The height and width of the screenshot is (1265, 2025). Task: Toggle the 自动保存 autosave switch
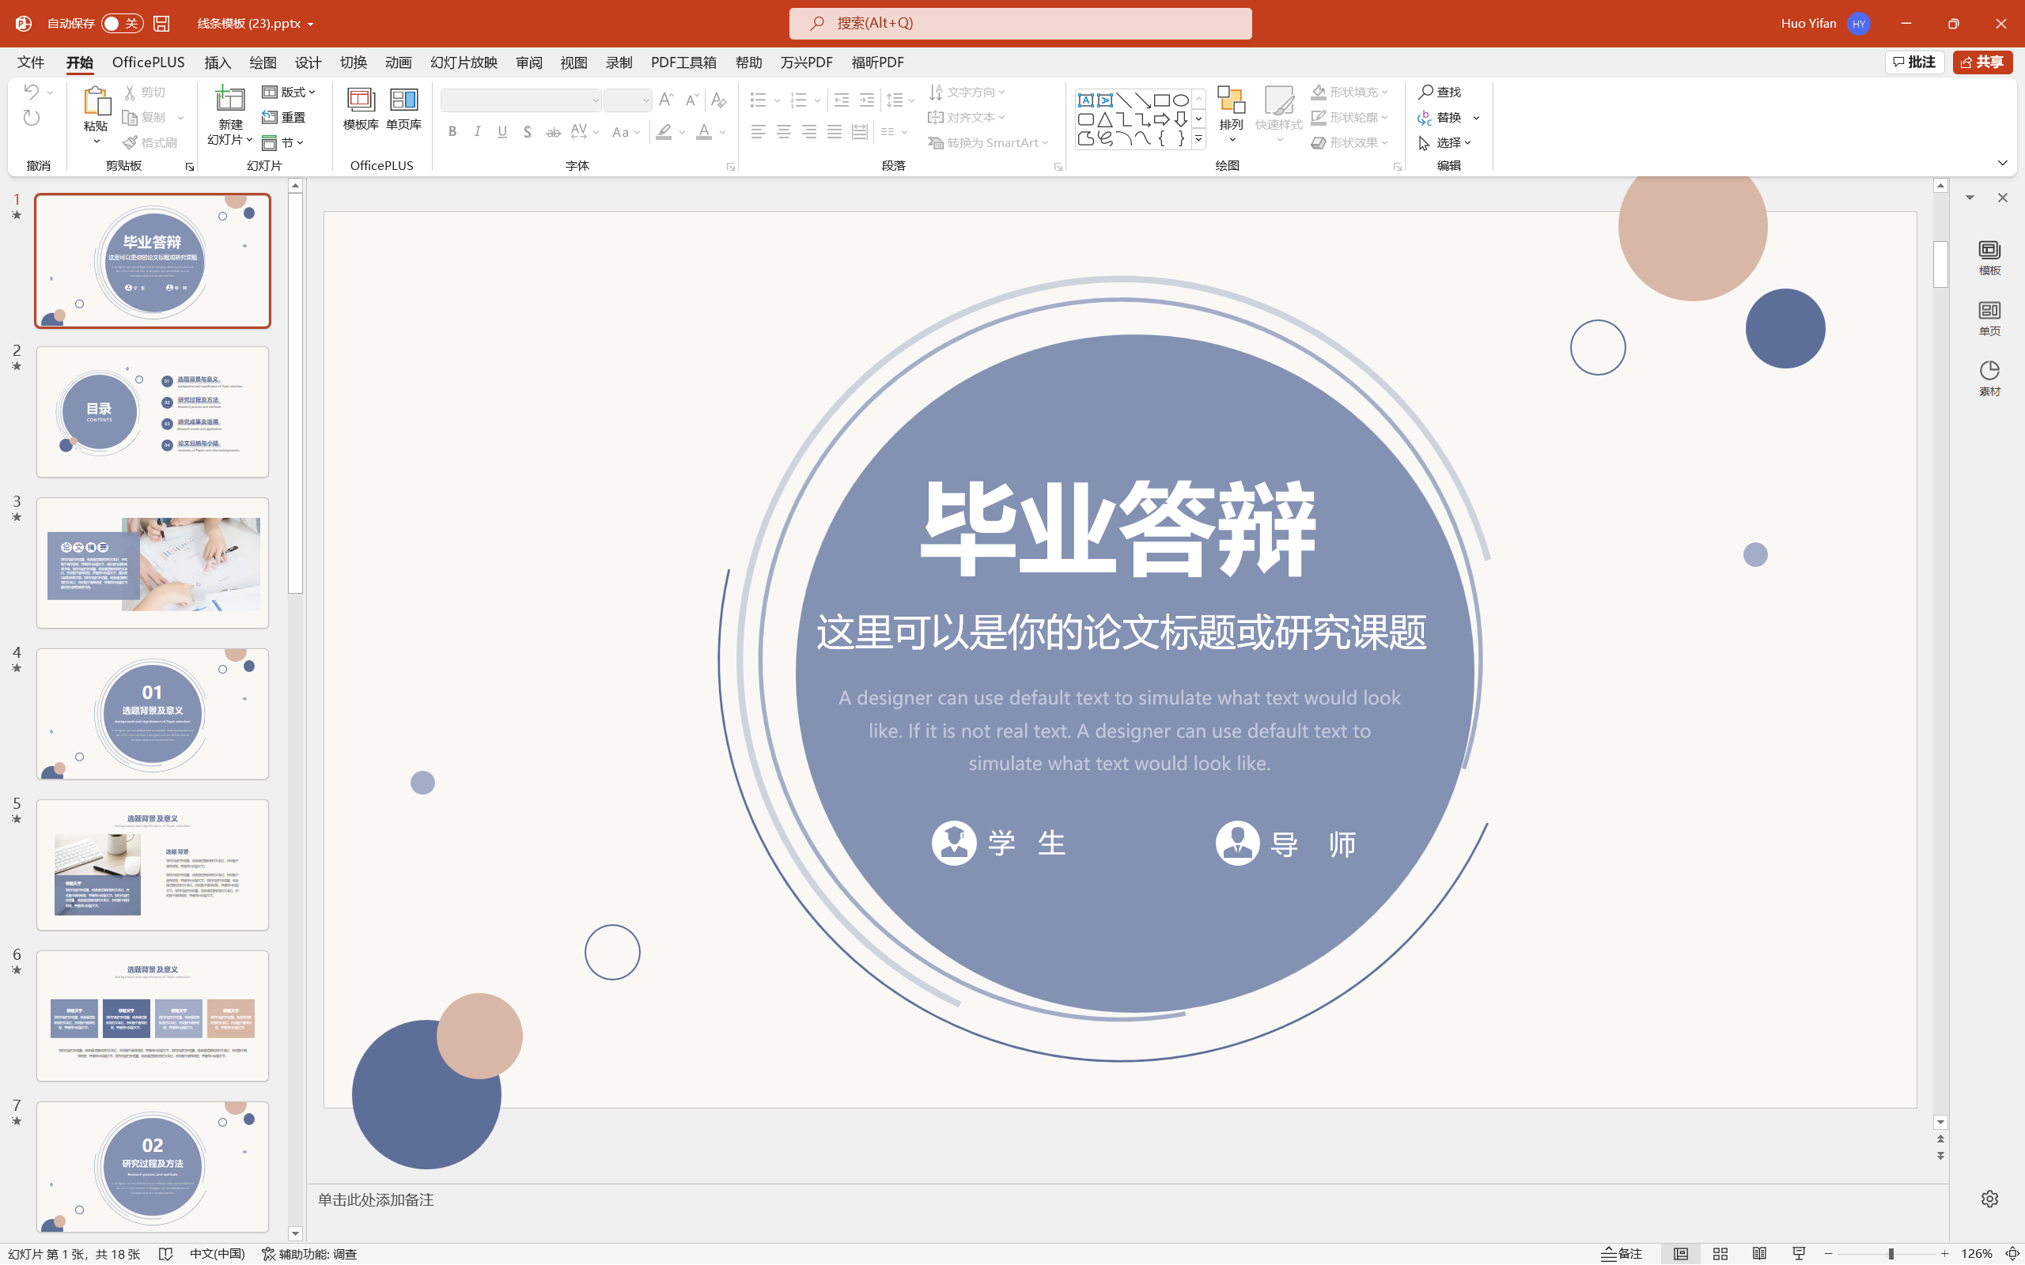[x=121, y=24]
